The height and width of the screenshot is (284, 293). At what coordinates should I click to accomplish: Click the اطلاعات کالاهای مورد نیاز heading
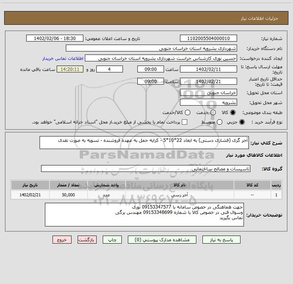pos(254,155)
